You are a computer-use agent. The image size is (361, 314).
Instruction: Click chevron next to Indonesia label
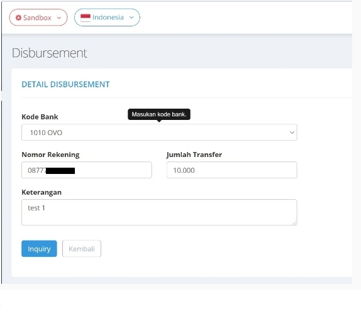pos(131,17)
